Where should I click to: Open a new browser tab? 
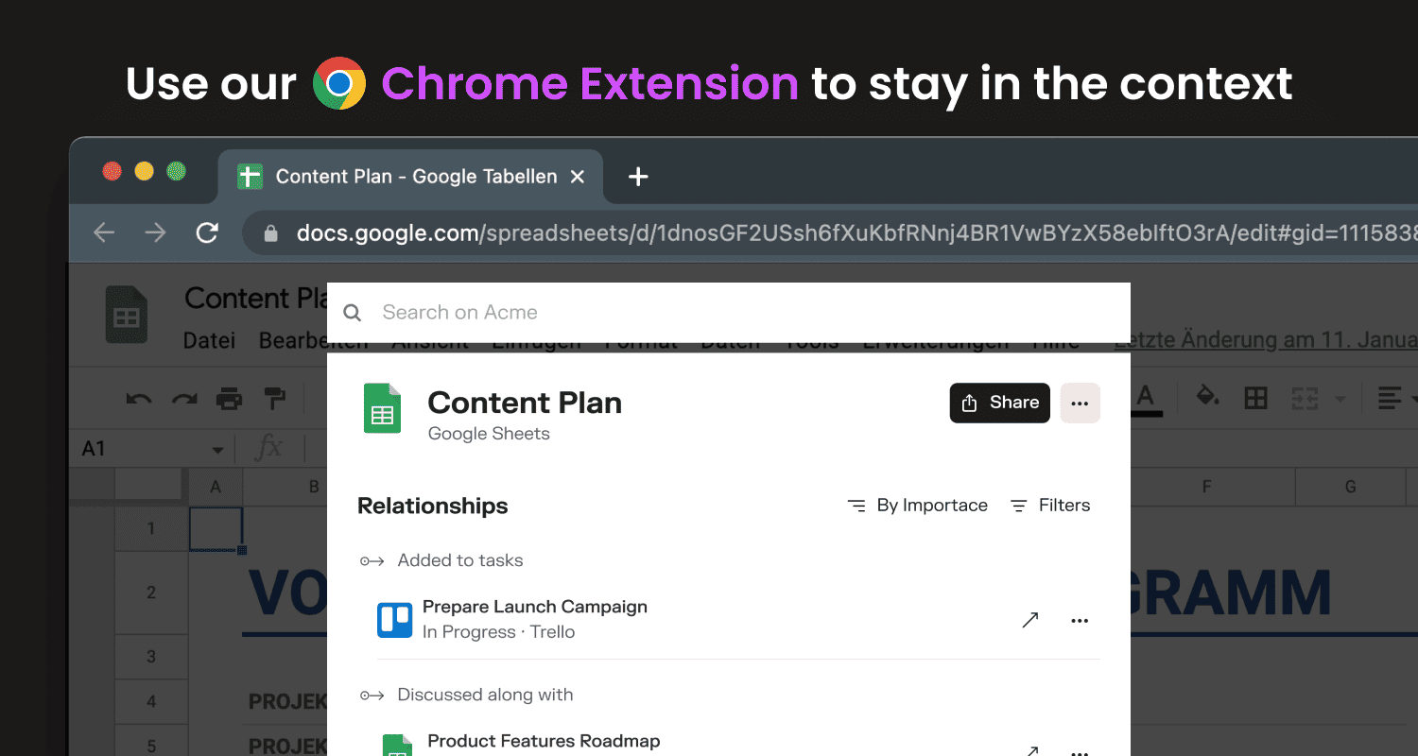click(638, 177)
